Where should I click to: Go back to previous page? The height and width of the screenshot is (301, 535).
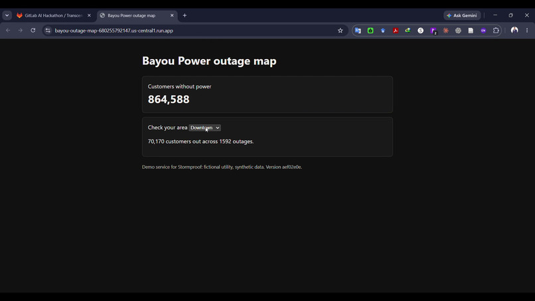(x=8, y=31)
